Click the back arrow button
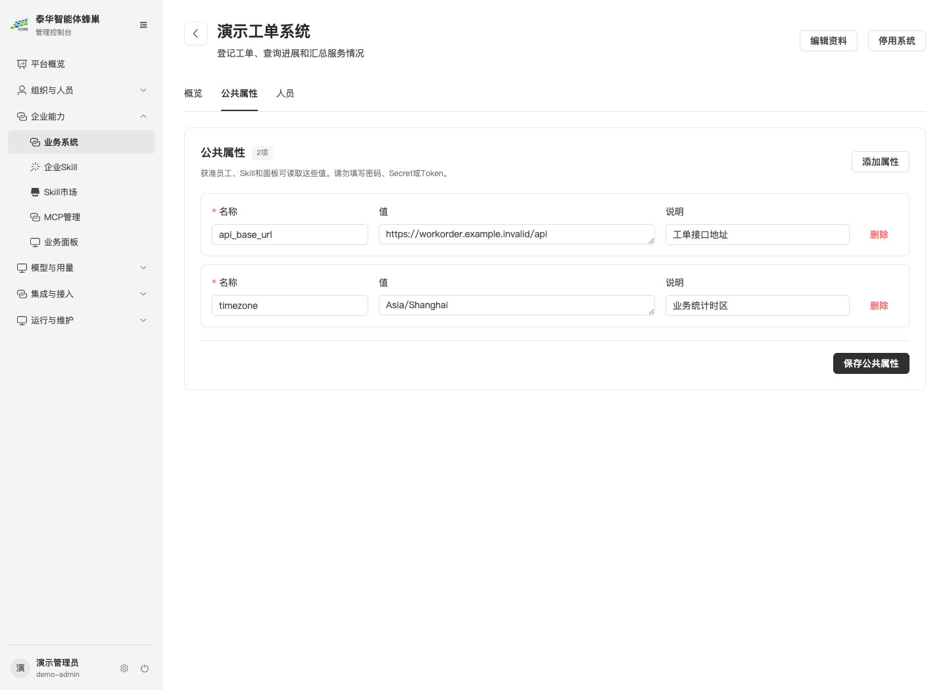The image size is (947, 690). [196, 34]
